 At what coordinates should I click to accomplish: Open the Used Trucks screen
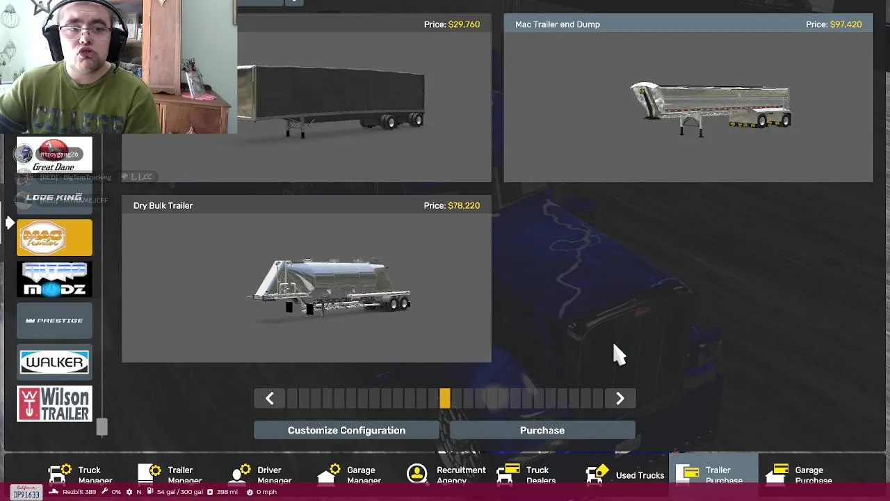click(x=625, y=475)
